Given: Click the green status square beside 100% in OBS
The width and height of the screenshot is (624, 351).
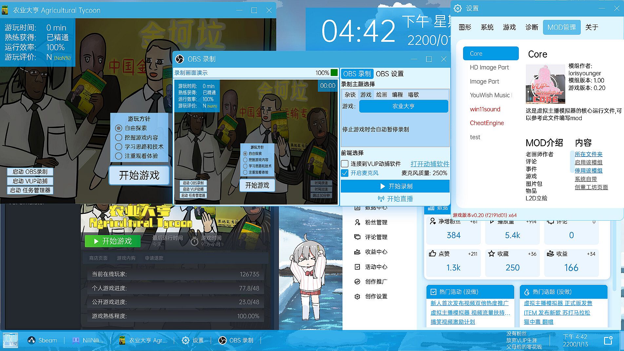Looking at the screenshot, I should click(334, 73).
